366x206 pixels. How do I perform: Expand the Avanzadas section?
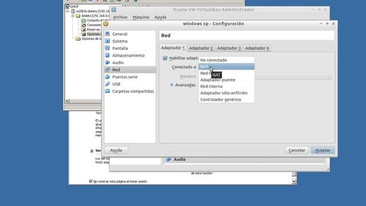pos(172,85)
